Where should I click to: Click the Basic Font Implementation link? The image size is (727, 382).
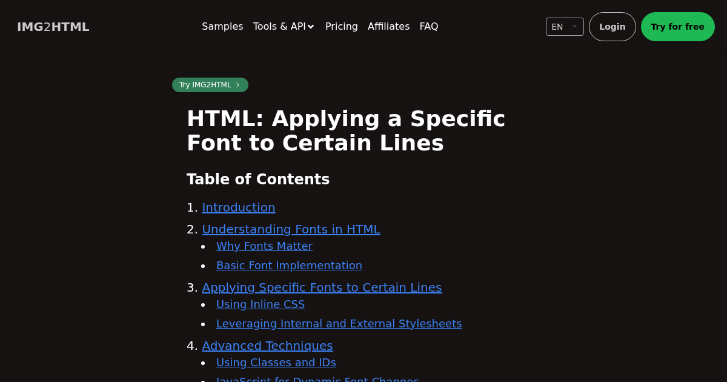(289, 266)
